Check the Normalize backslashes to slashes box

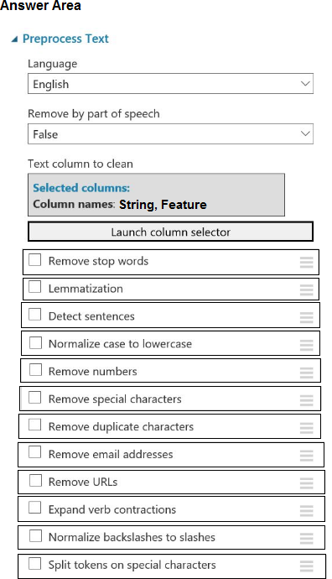(x=35, y=535)
